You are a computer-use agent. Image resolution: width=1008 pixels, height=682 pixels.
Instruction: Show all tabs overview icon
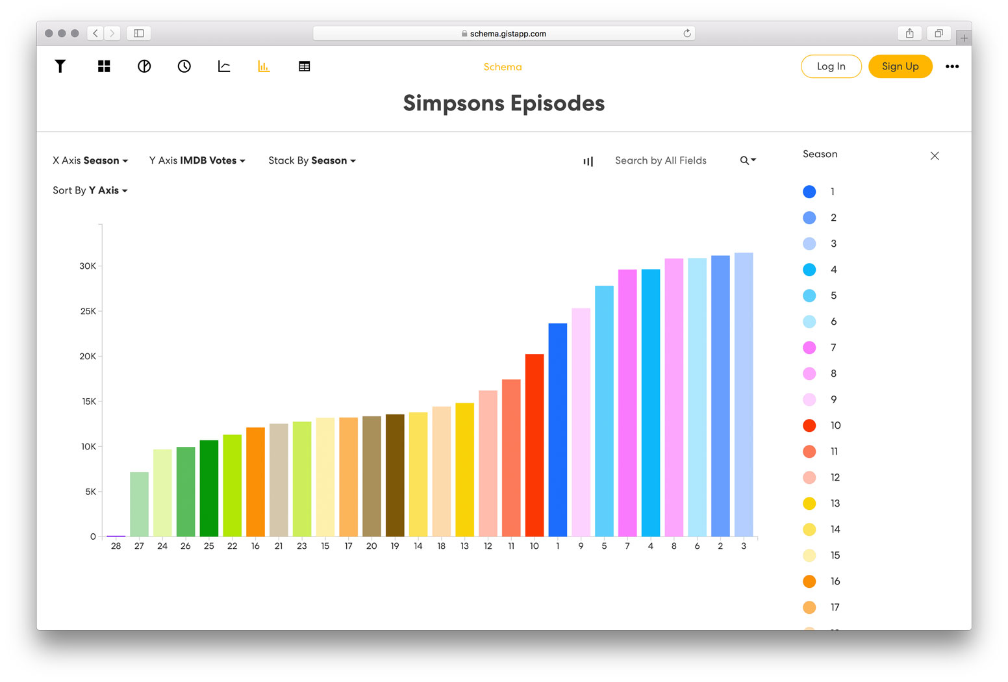(x=939, y=33)
